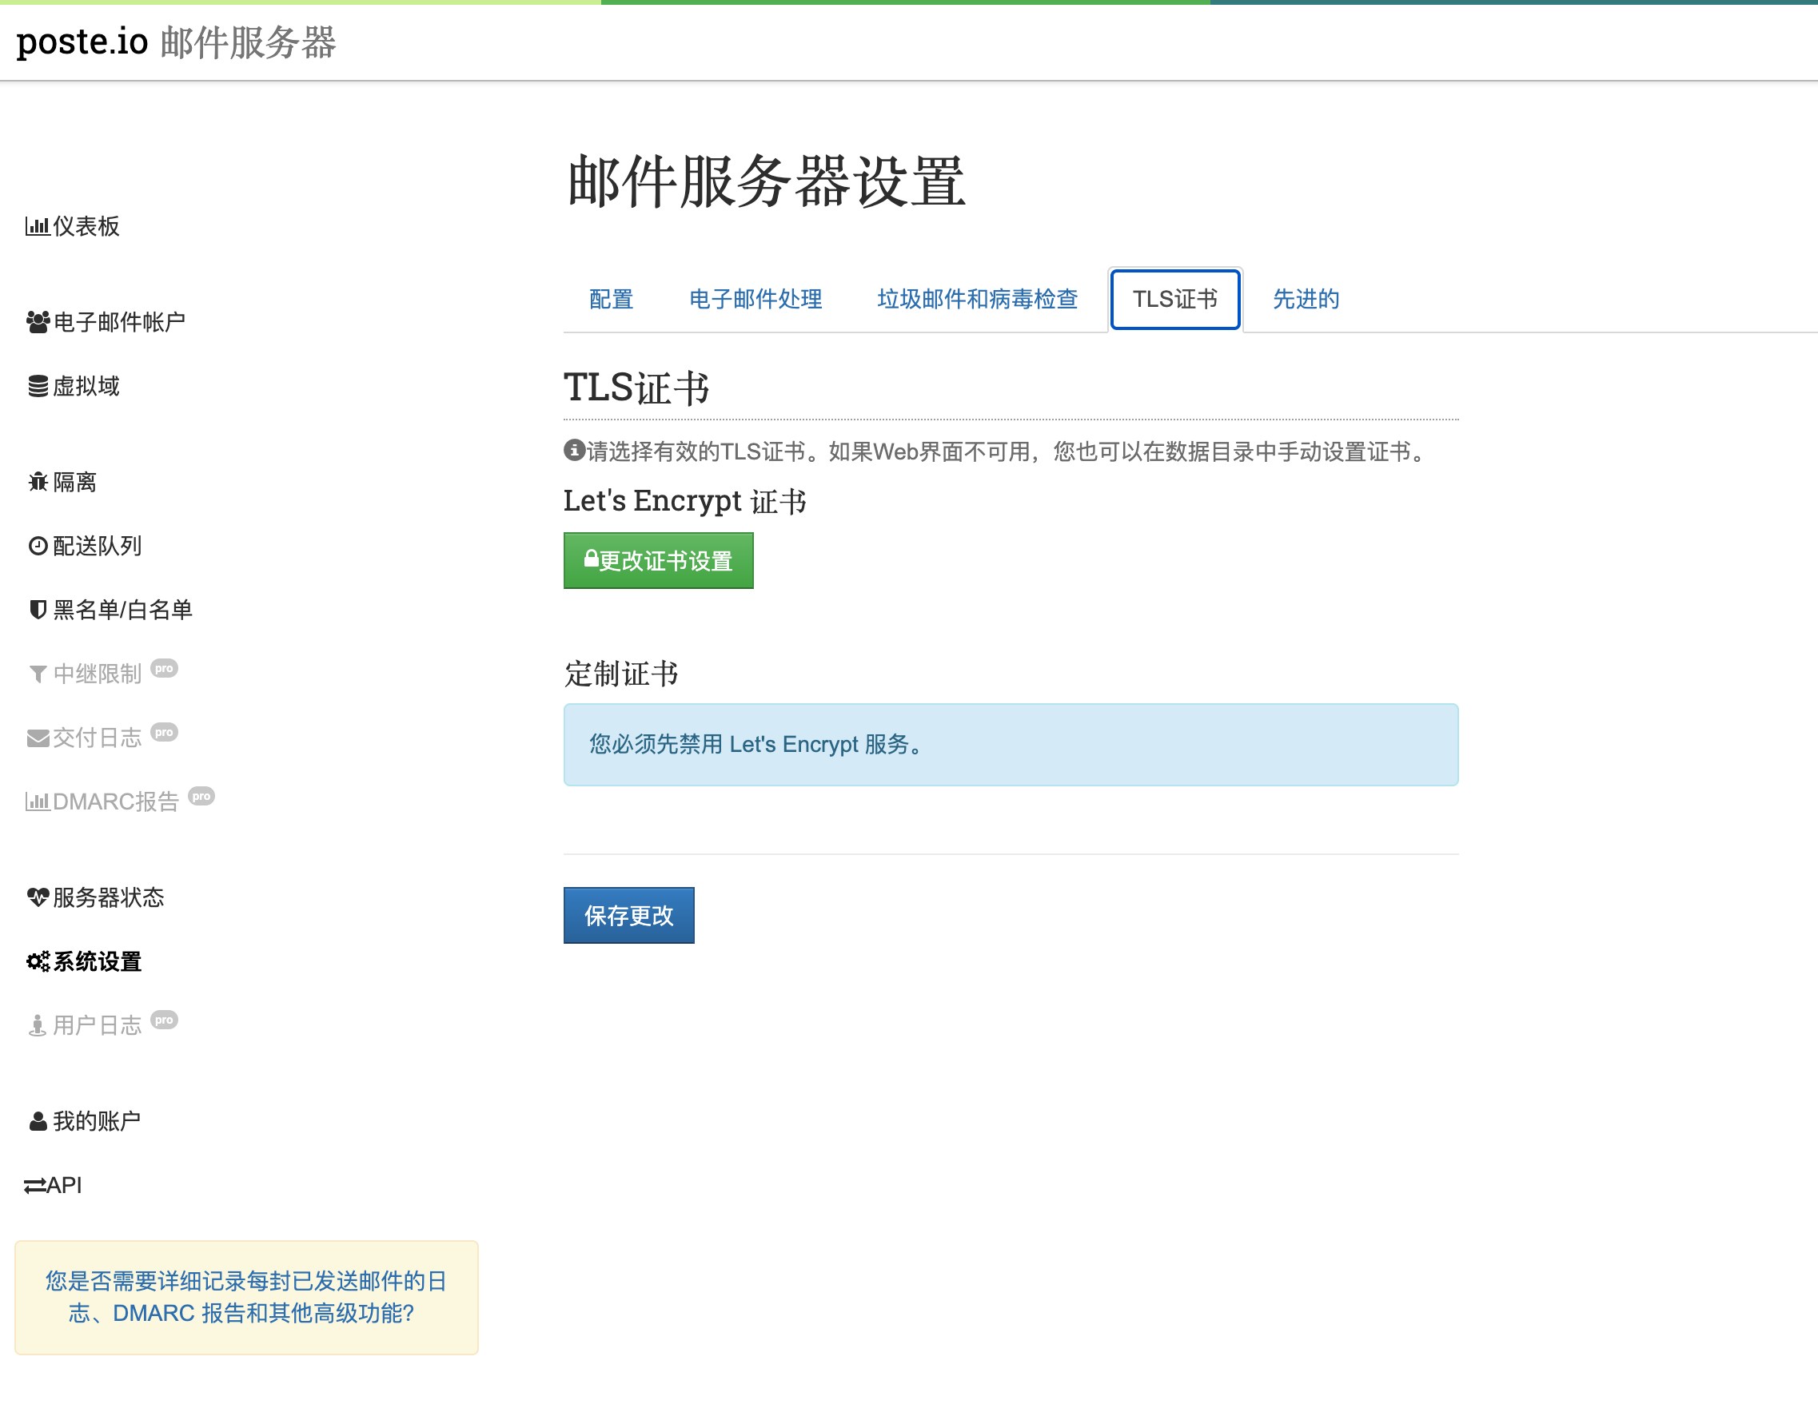Select 系统设置 in sidebar

[x=84, y=962]
